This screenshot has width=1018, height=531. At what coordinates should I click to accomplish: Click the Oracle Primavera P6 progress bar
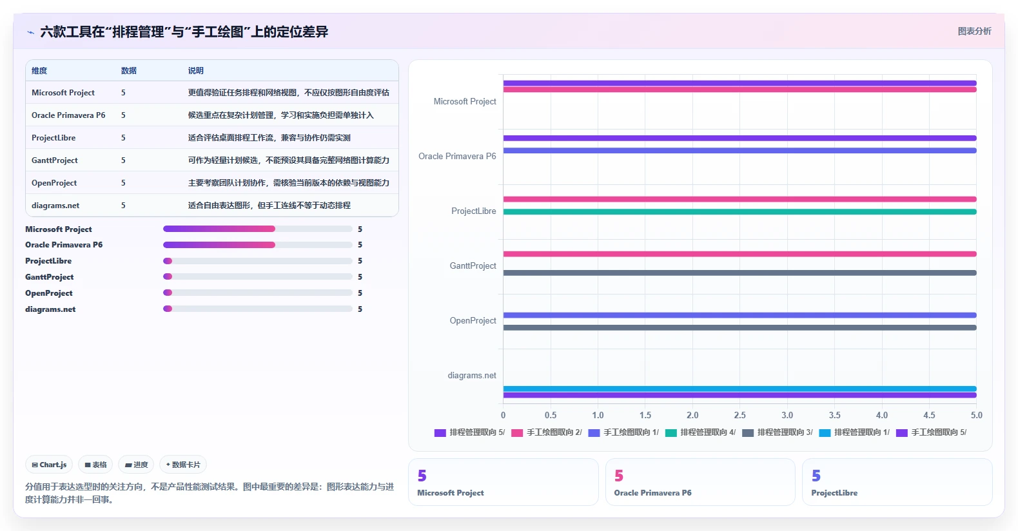click(x=258, y=245)
